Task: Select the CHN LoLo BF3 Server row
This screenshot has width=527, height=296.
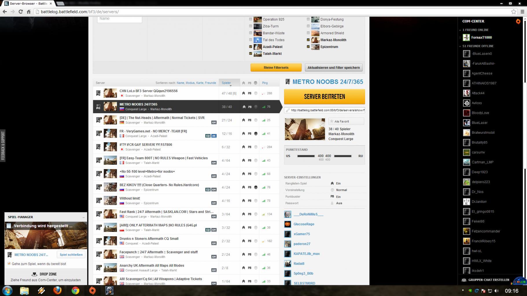Action: pos(186,93)
